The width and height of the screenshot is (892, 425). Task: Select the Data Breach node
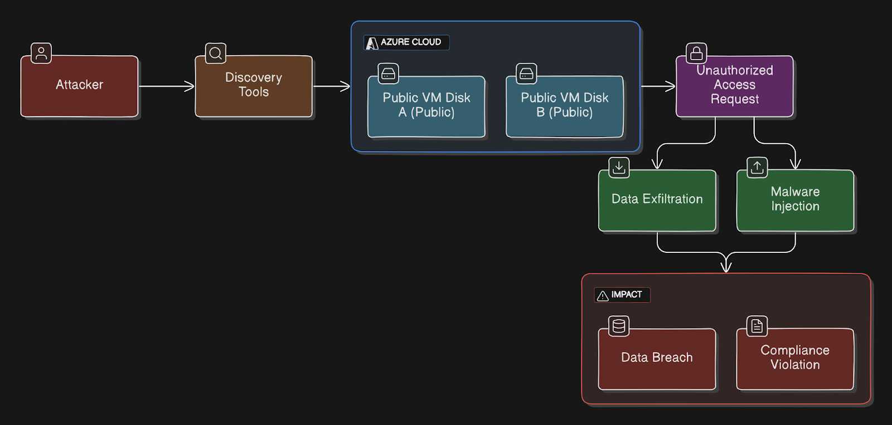point(657,359)
